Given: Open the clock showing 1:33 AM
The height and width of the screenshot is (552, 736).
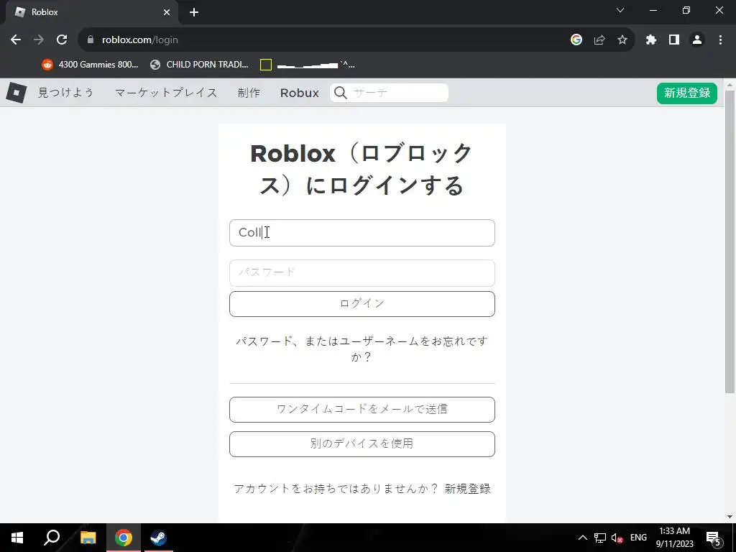Looking at the screenshot, I should point(674,538).
